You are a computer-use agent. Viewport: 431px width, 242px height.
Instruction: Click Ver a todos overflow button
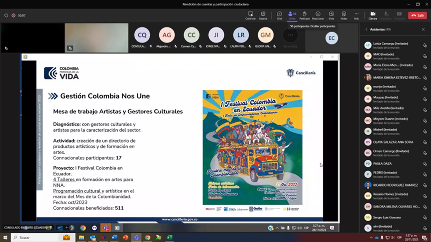tap(290, 38)
